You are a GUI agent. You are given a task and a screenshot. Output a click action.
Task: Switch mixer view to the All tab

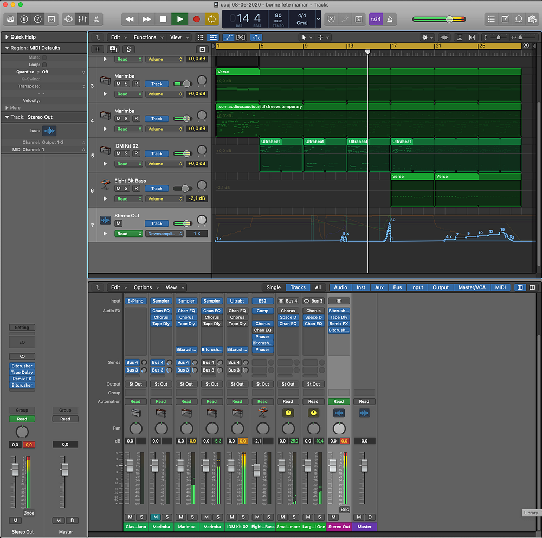click(x=318, y=287)
